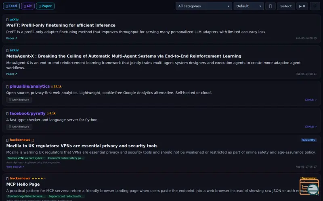The image size is (323, 201).
Task: Click the Security category badge
Action: pyautogui.click(x=308, y=140)
